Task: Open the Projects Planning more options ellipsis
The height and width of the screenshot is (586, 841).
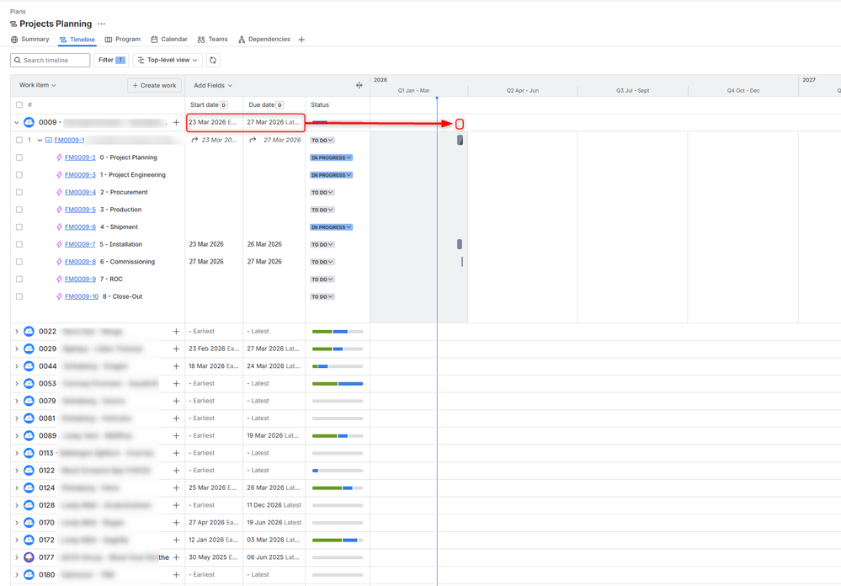Action: click(x=101, y=24)
